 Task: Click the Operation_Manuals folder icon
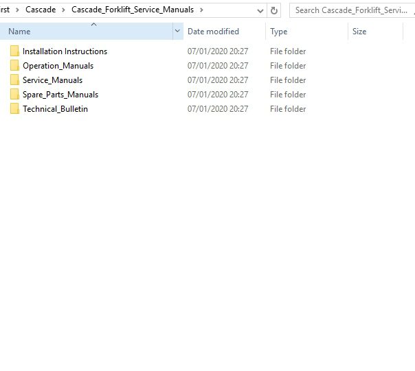(x=14, y=65)
